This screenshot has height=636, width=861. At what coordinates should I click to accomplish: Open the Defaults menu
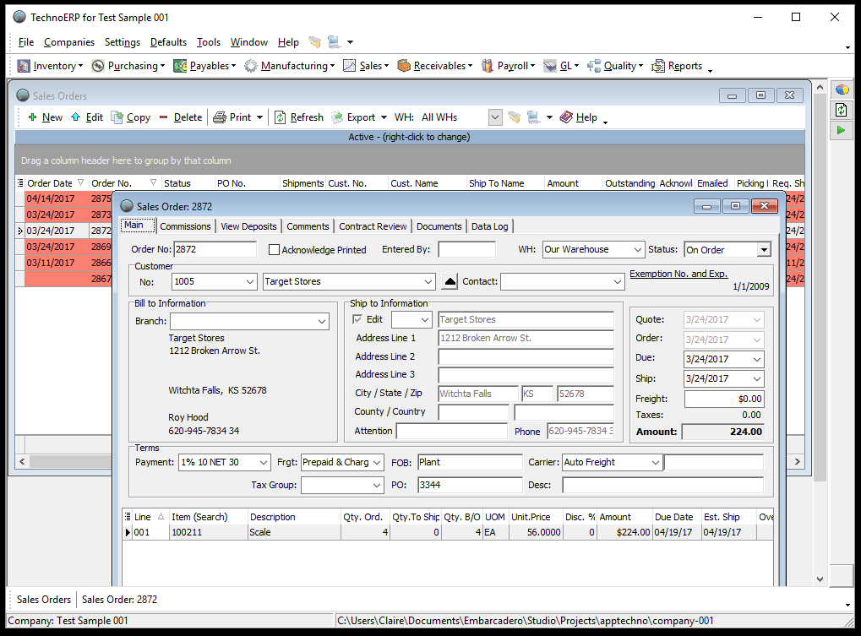click(x=169, y=42)
